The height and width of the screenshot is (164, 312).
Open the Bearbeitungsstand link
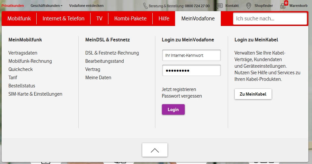coord(104,61)
